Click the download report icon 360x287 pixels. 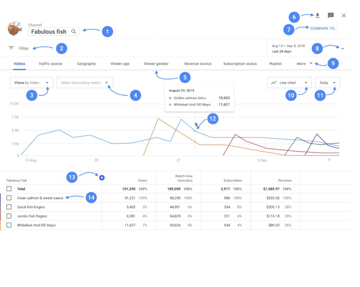pyautogui.click(x=317, y=15)
